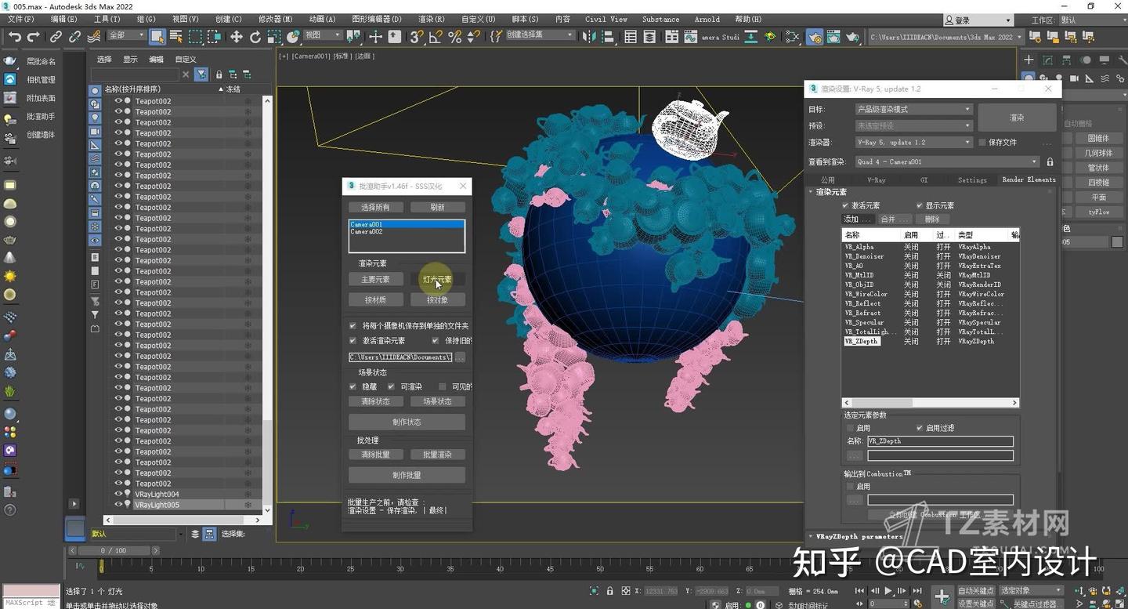Choose the Select and Move tool
Viewport: 1128px width, 609px height.
[x=236, y=36]
